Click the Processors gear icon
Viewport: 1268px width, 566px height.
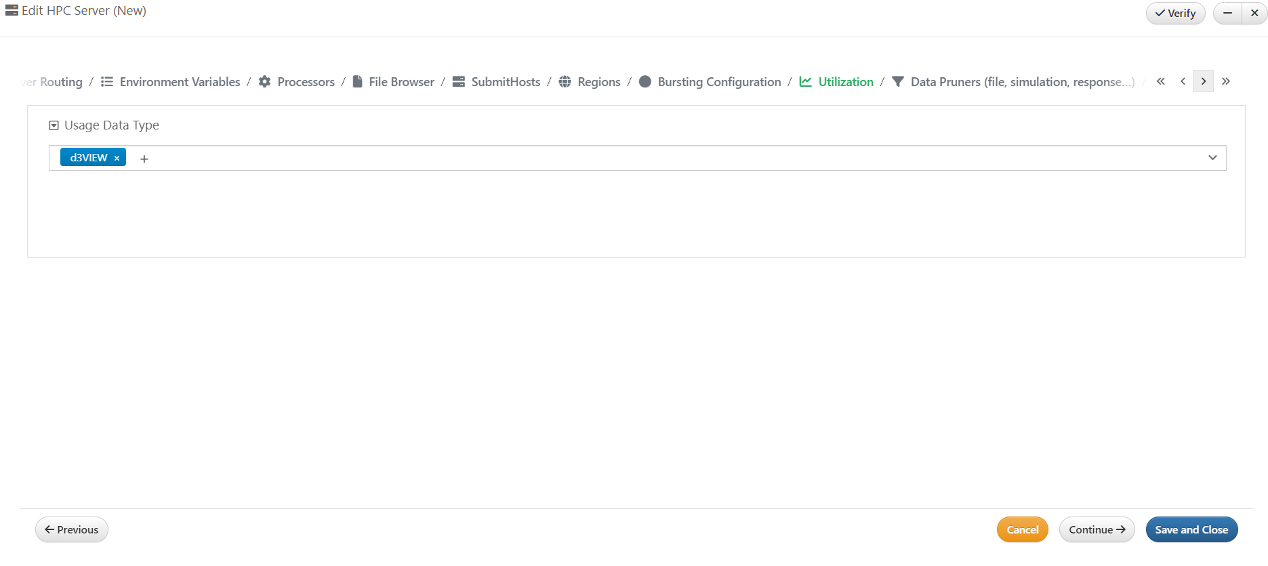265,82
